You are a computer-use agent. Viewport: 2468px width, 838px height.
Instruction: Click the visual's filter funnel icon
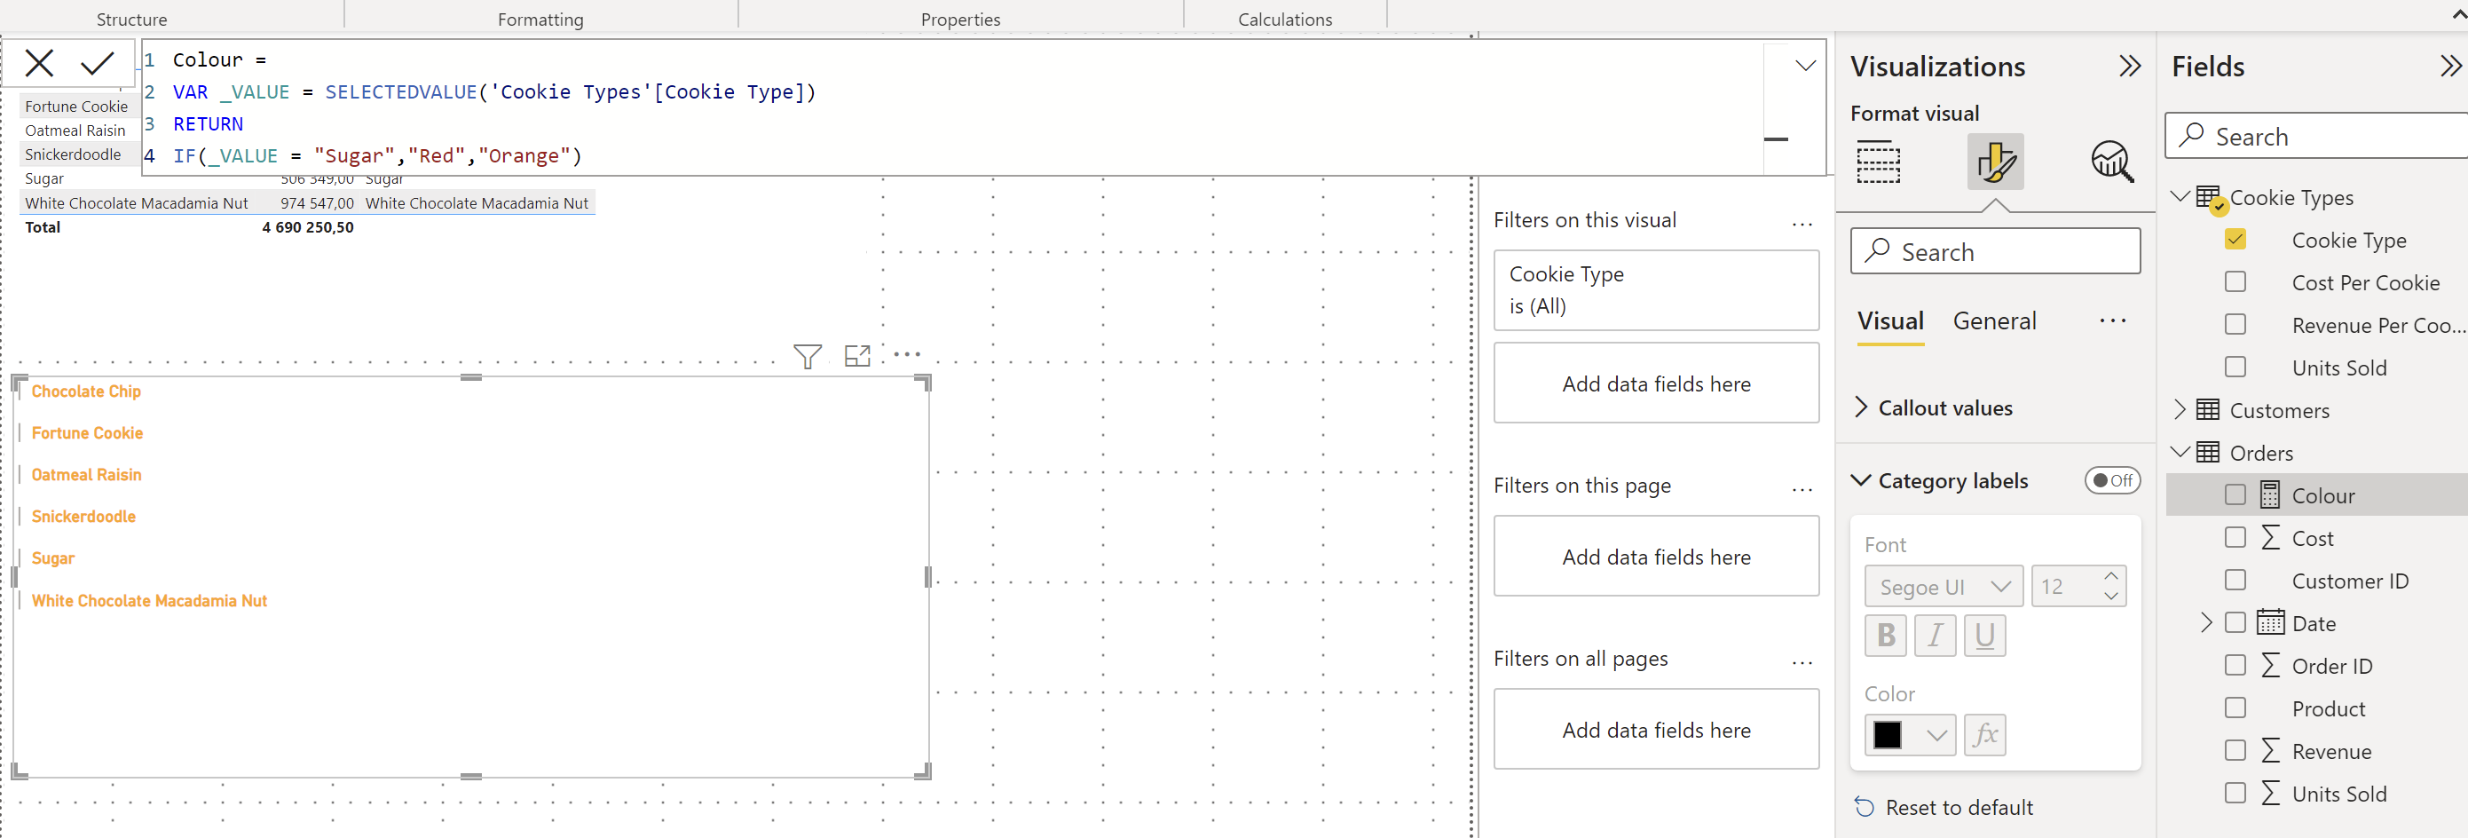point(808,357)
